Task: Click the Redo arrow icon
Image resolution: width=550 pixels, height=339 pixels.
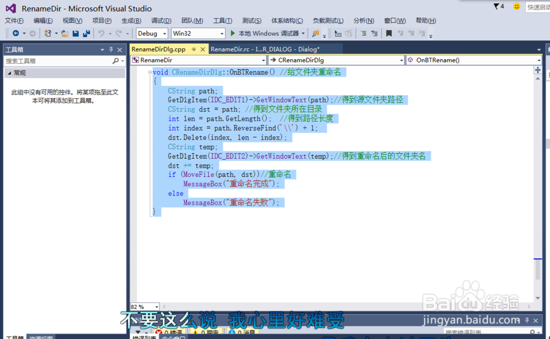Action: click(x=119, y=34)
